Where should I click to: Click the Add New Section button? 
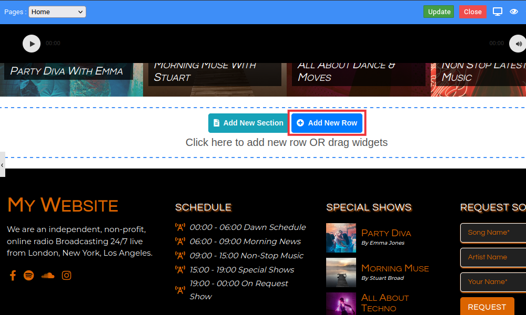247,123
